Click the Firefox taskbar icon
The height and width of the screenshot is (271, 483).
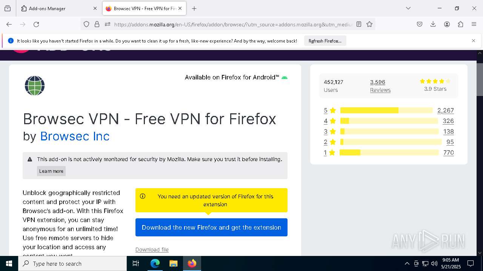pyautogui.click(x=192, y=263)
